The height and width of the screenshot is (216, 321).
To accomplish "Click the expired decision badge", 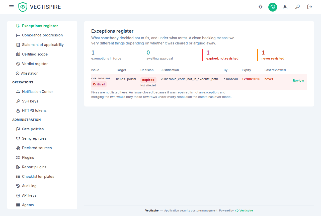I will pos(148,80).
